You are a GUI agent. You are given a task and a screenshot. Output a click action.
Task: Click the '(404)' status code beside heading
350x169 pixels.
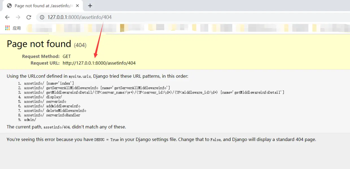click(80, 45)
